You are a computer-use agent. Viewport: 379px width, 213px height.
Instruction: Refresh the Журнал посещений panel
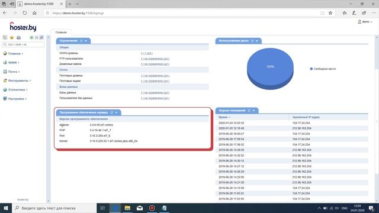[x=249, y=111]
